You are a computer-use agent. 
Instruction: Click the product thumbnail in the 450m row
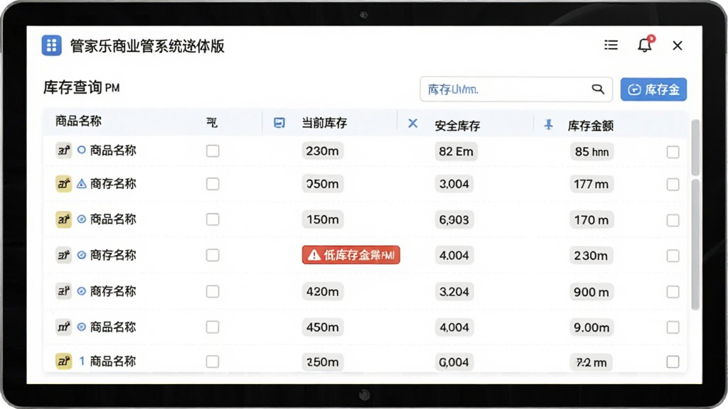(63, 327)
